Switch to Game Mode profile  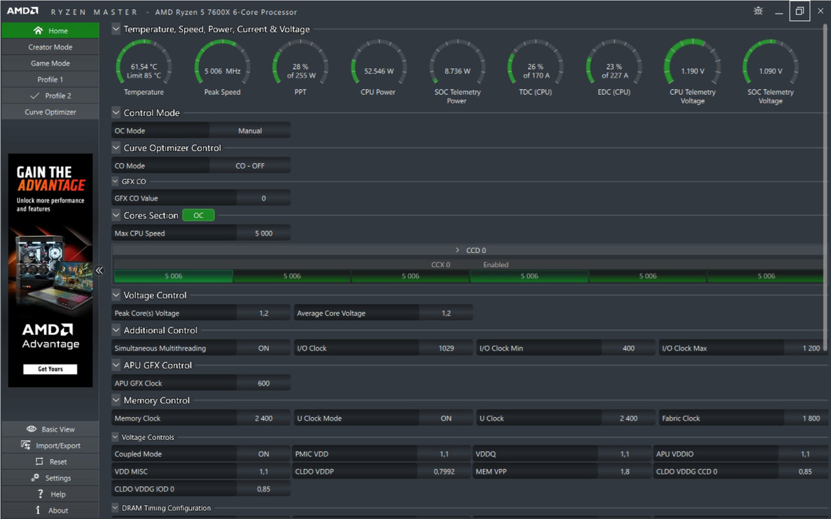click(50, 63)
